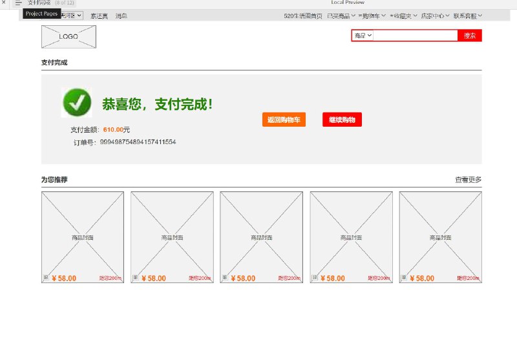Image resolution: width=517 pixels, height=340 pixels.
Task: Open the 查看更多 link
Action: click(468, 180)
